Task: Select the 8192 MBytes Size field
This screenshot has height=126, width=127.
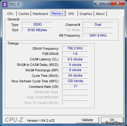Action: (37, 30)
